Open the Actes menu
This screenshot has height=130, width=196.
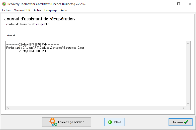[37, 10]
